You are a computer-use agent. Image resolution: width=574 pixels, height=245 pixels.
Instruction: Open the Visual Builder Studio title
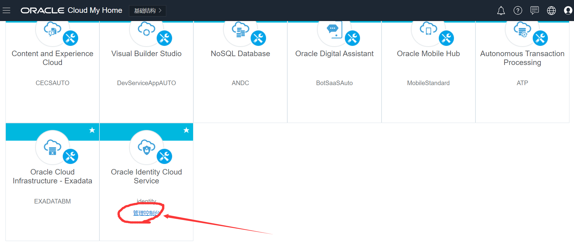point(146,54)
